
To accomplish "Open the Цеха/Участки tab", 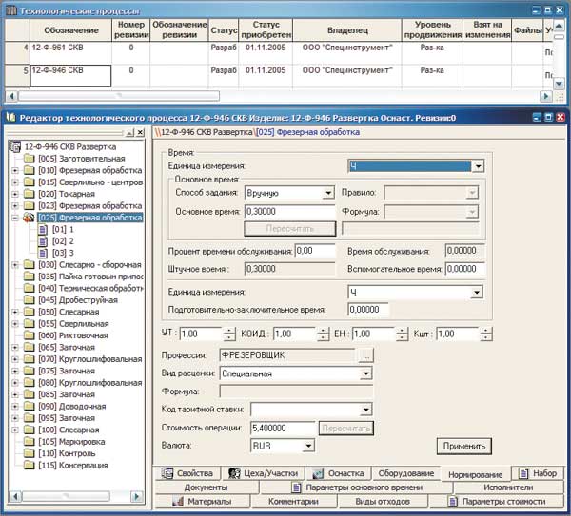I will point(264,473).
